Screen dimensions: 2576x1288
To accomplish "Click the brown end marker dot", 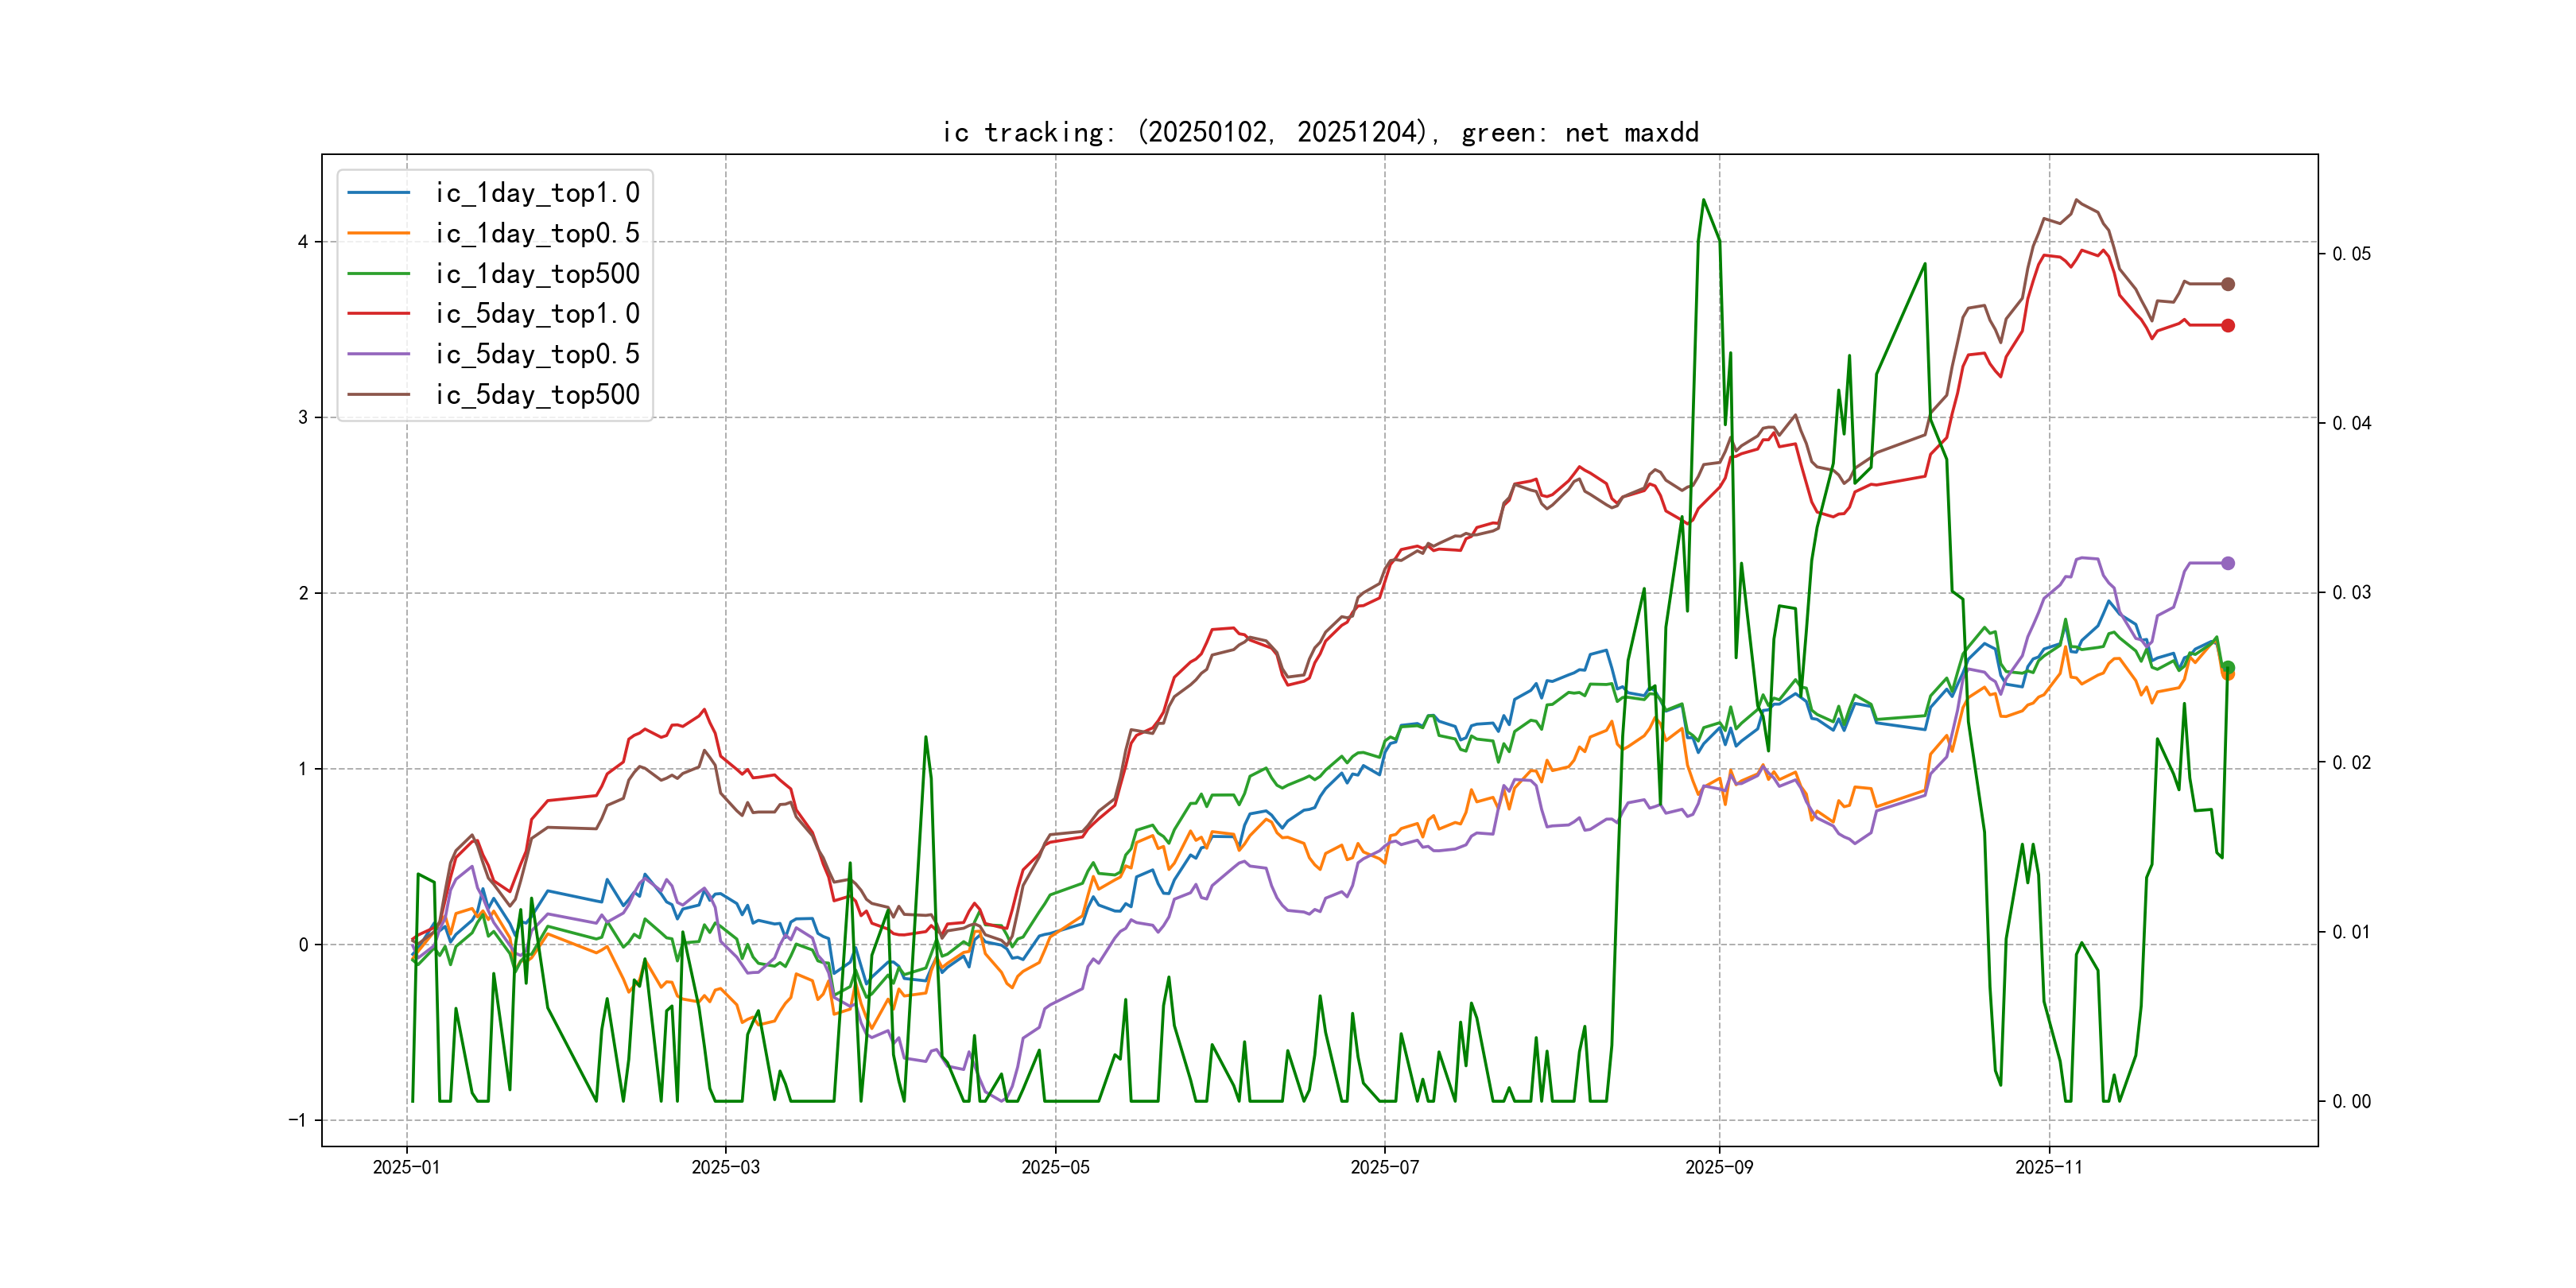I will (x=2228, y=284).
